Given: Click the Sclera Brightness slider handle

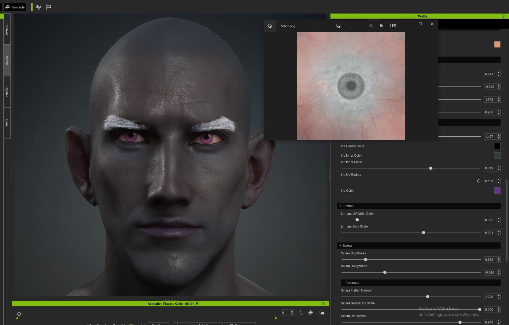Looking at the screenshot, I should tap(365, 259).
